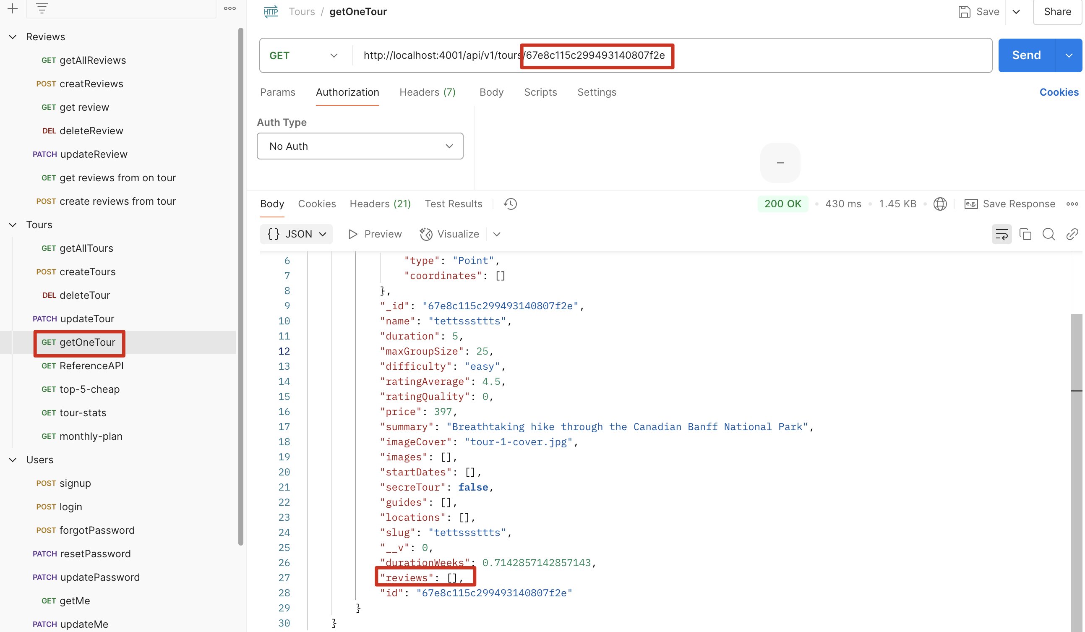The height and width of the screenshot is (632, 1085).
Task: Open the No Auth type dropdown
Action: click(360, 146)
